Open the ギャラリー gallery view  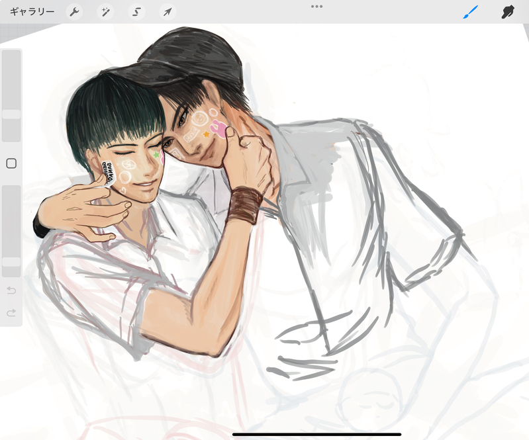point(32,12)
